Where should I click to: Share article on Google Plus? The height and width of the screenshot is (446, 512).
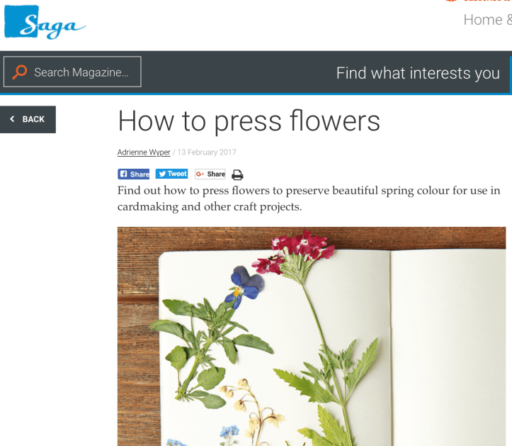click(x=210, y=174)
